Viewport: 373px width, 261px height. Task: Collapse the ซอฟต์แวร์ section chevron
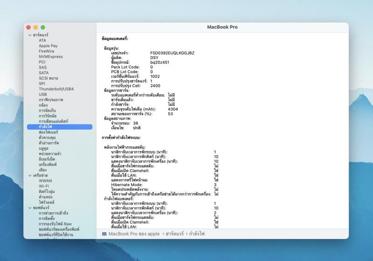tap(30, 208)
